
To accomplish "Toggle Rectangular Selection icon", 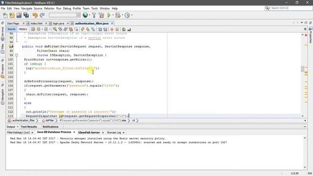I will pos(76,29).
